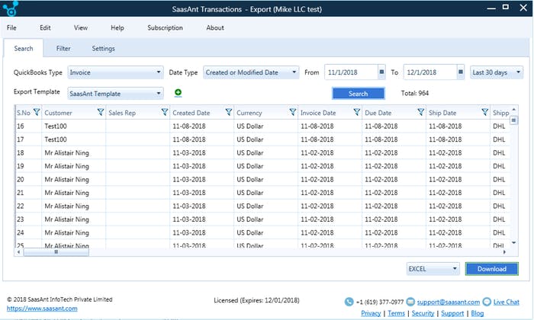Filter the Due Date column
This screenshot has height=320, width=534.
point(420,112)
